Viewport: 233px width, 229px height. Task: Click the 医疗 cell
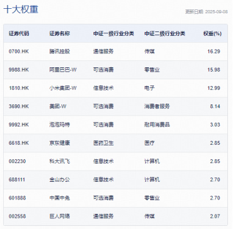[x=149, y=143]
